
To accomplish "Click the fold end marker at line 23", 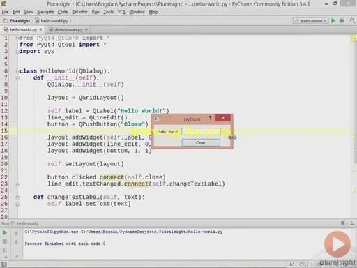I will pyautogui.click(x=17, y=184).
